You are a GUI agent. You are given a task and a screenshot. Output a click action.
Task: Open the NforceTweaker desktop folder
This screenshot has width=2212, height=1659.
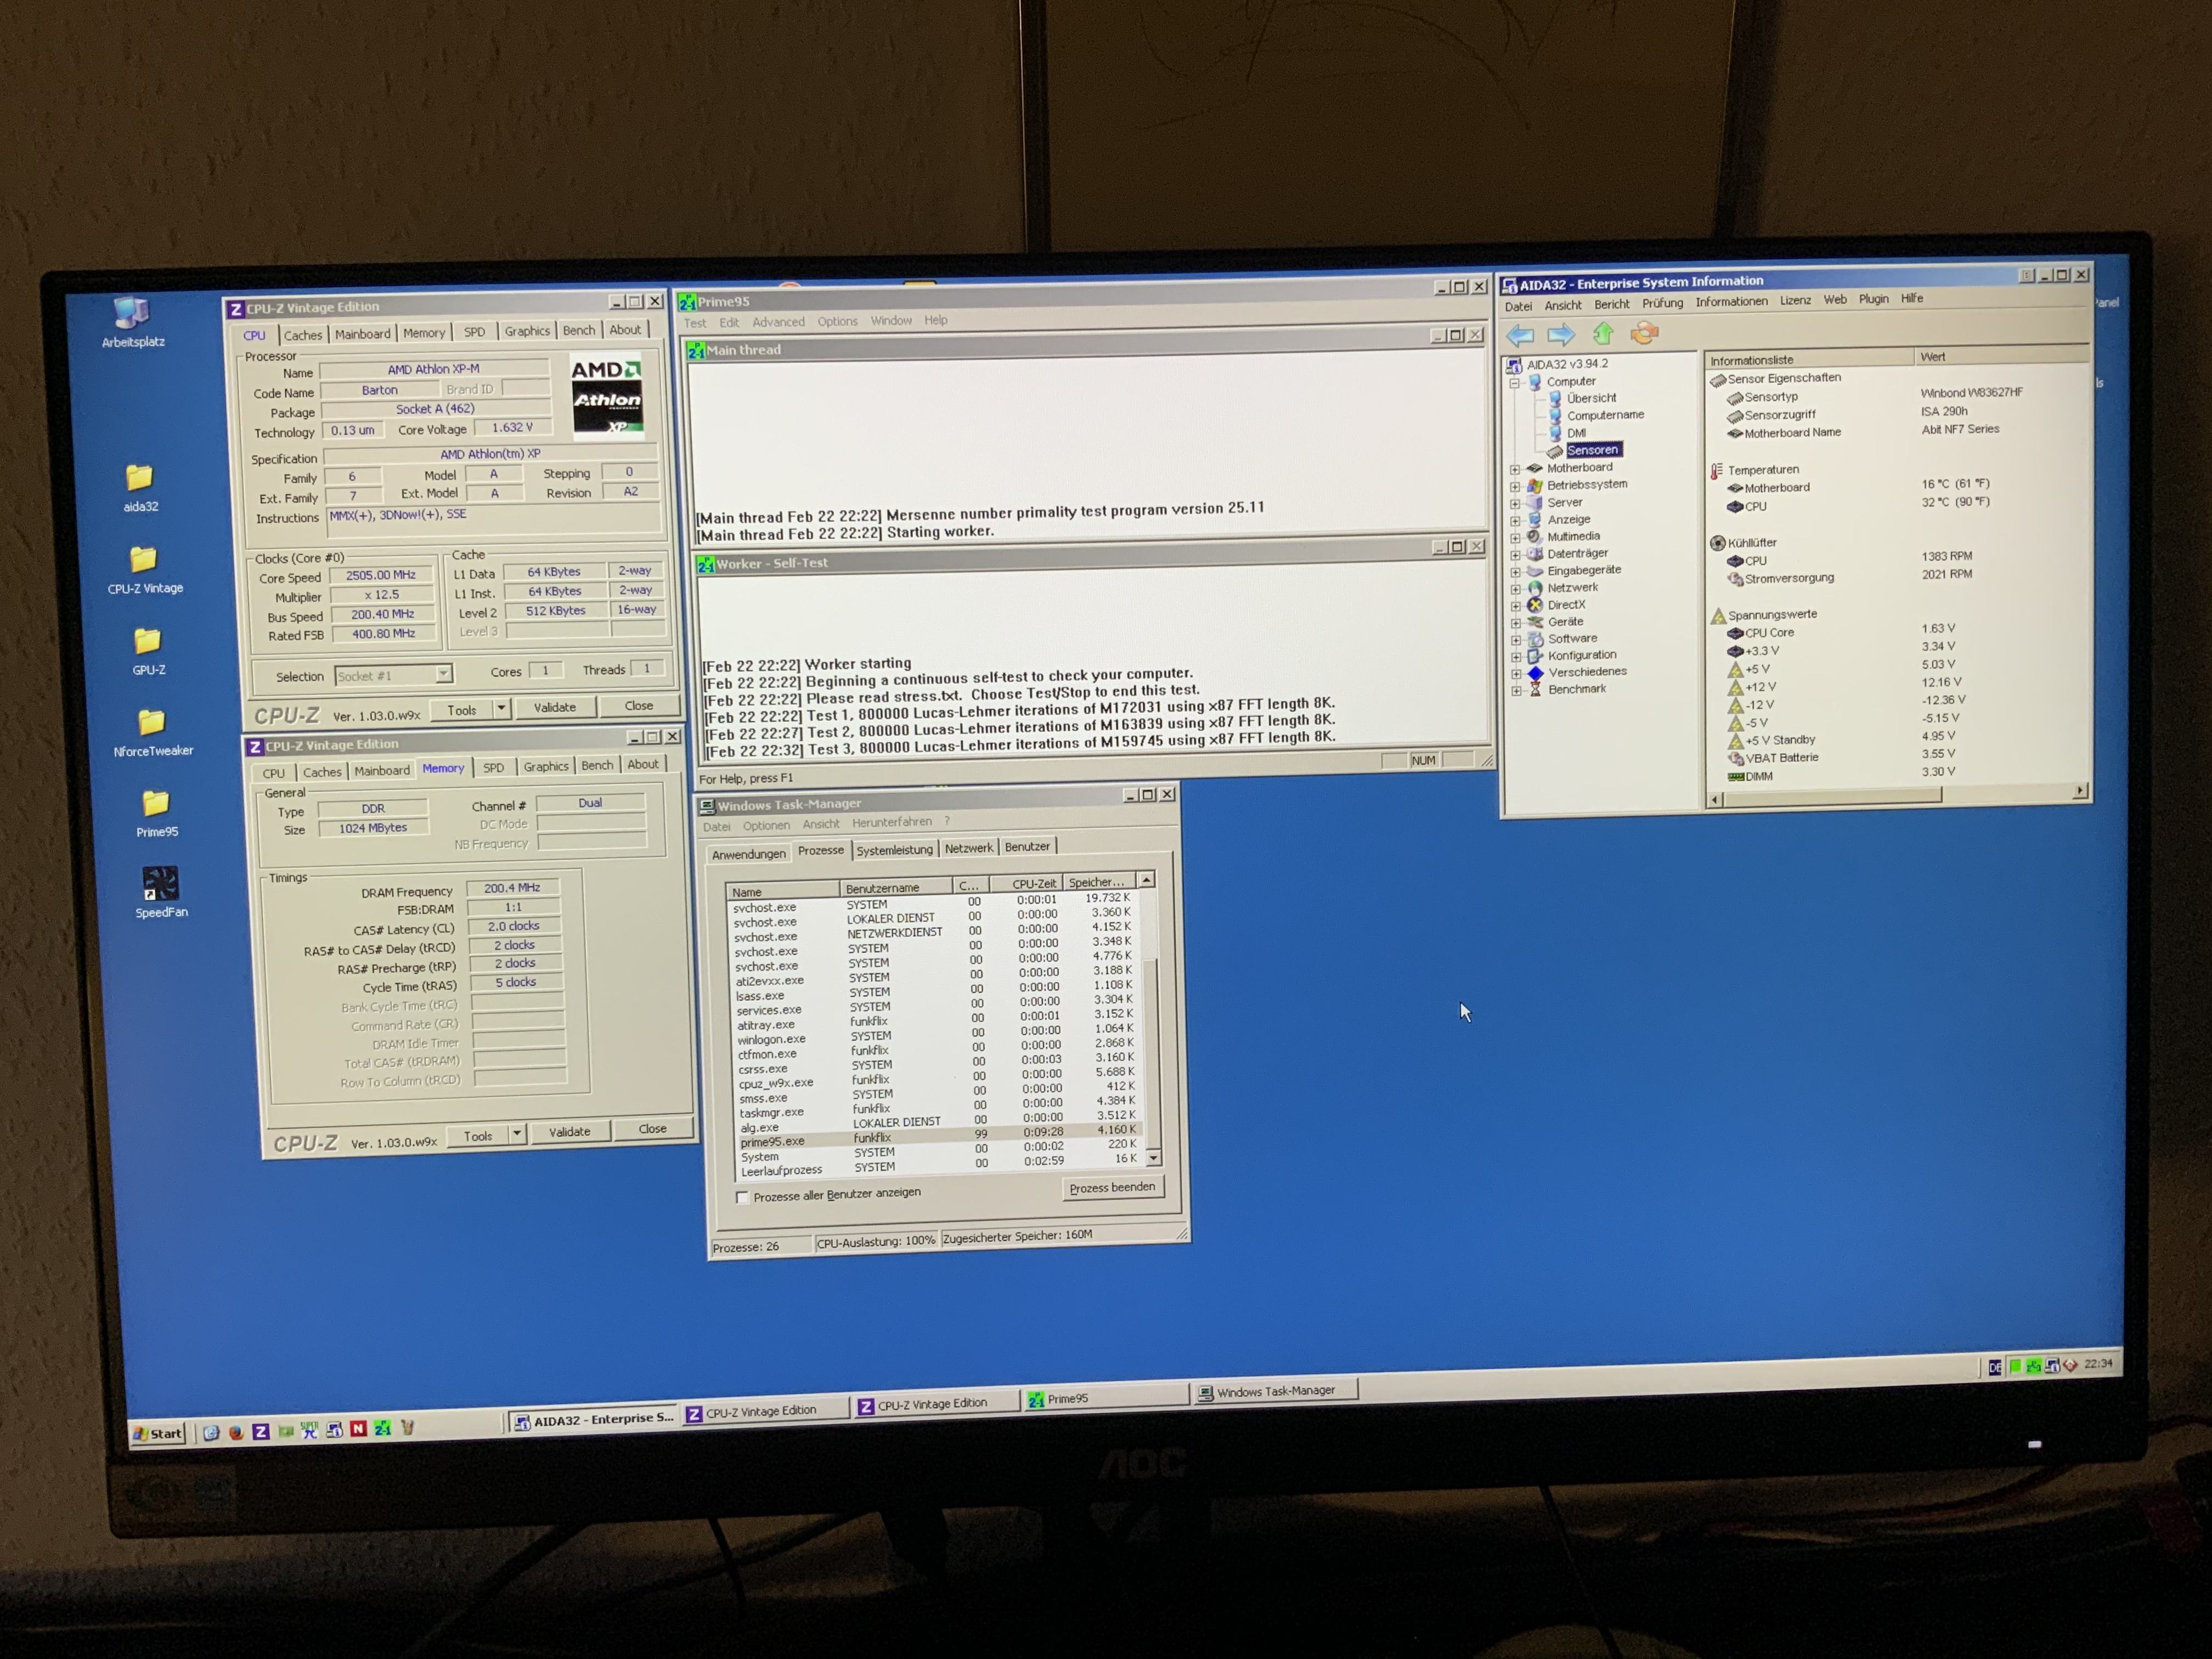pos(152,732)
